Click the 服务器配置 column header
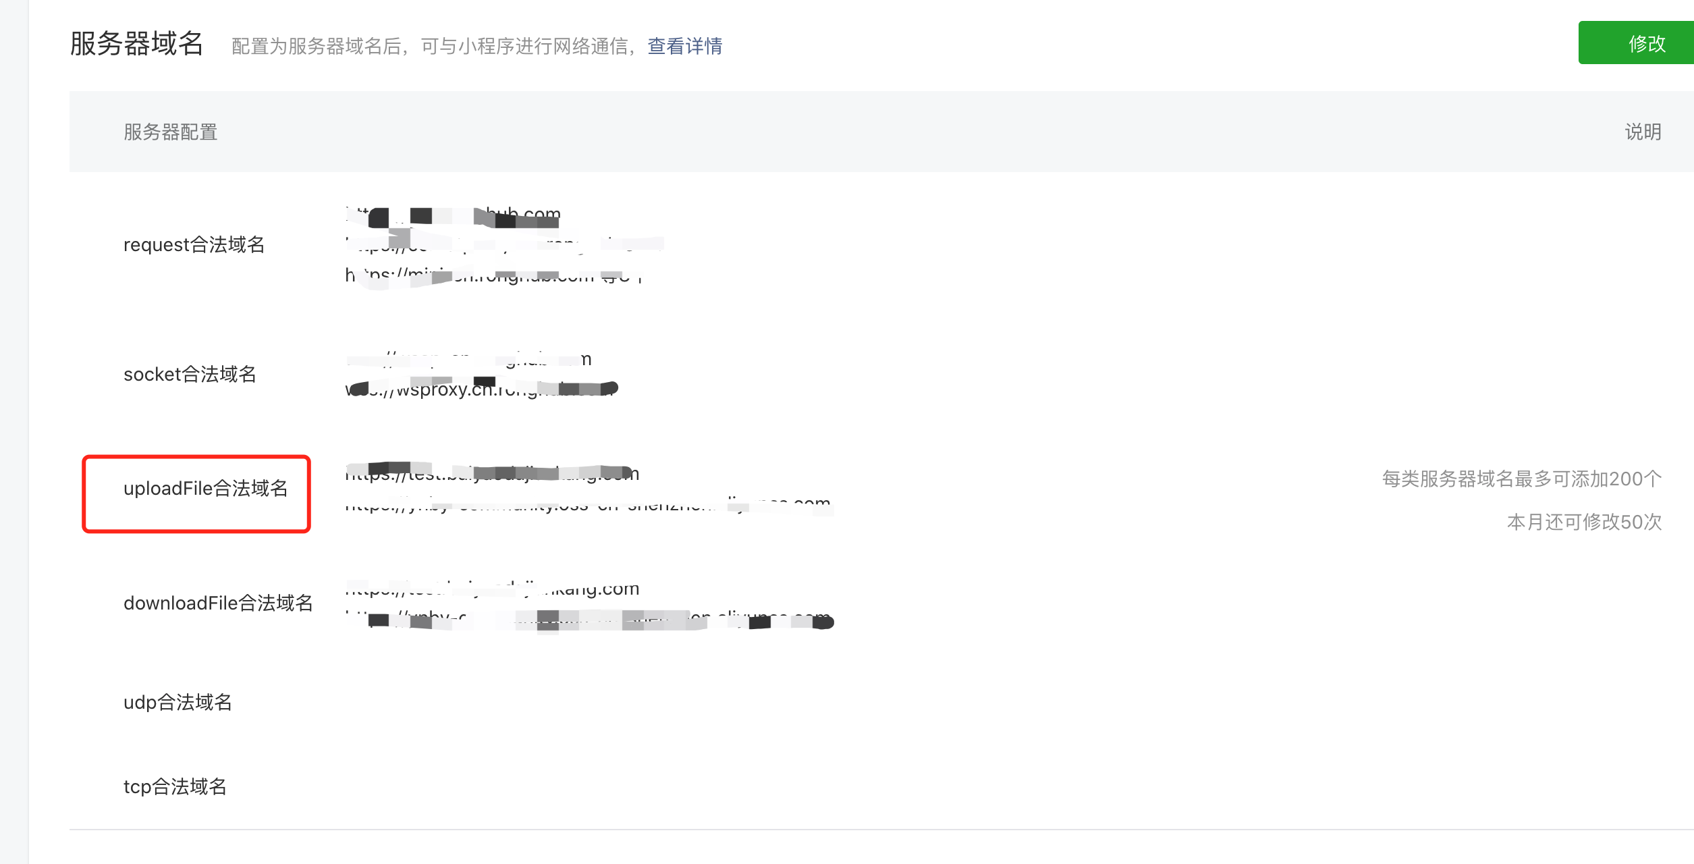This screenshot has width=1694, height=864. point(171,132)
